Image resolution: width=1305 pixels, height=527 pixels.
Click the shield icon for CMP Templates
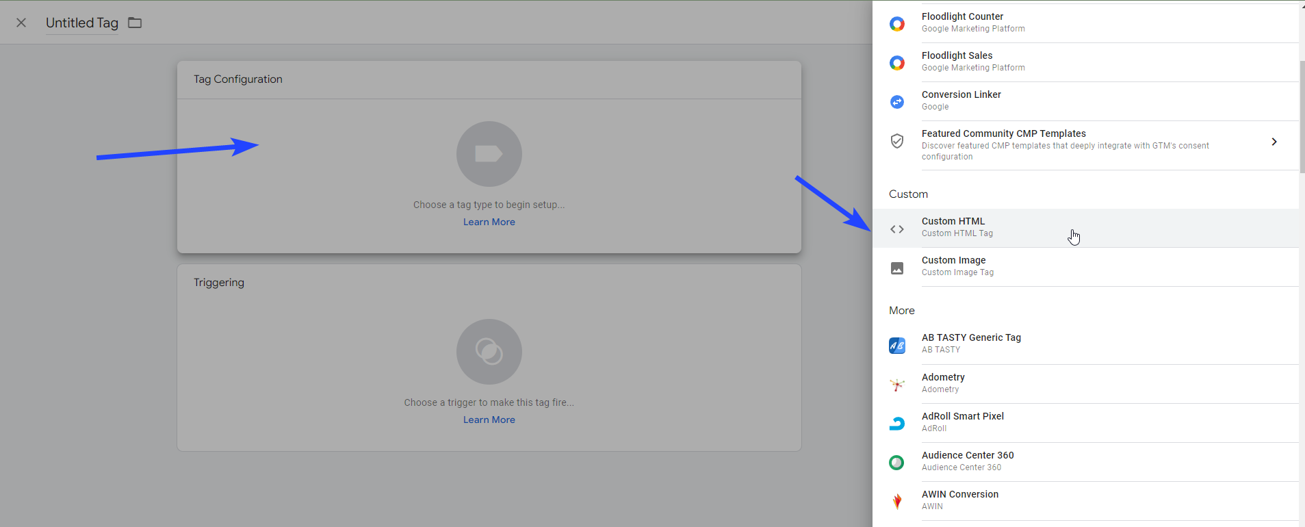pyautogui.click(x=897, y=141)
